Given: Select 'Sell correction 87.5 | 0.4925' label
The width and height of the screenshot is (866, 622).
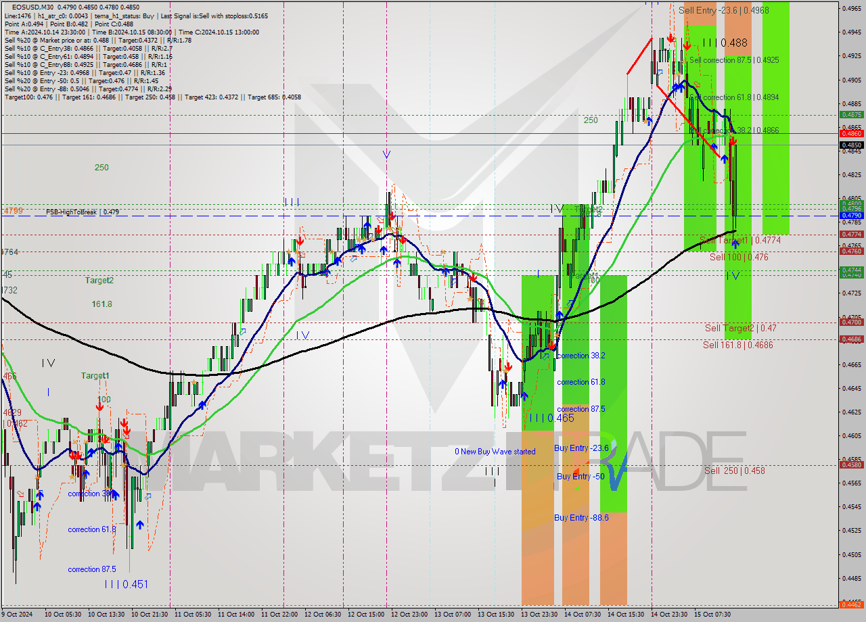Looking at the screenshot, I should pyautogui.click(x=734, y=60).
